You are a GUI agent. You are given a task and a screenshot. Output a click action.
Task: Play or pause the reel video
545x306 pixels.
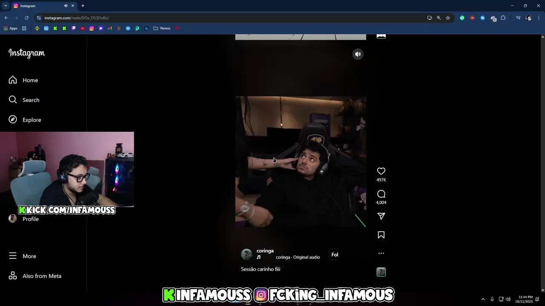point(301,161)
